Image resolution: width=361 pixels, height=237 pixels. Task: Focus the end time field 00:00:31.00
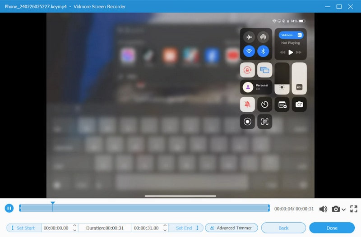[147, 228]
